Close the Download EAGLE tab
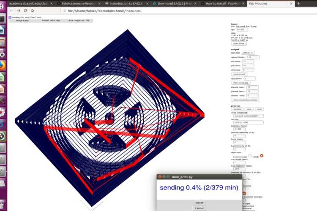Viewport: 317px width, 211px height. (195, 3)
